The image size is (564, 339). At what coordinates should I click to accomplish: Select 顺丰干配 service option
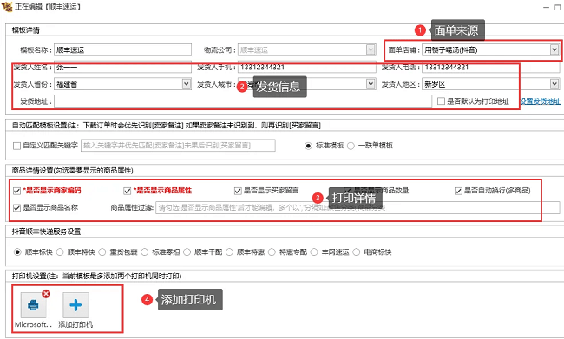pyautogui.click(x=187, y=252)
